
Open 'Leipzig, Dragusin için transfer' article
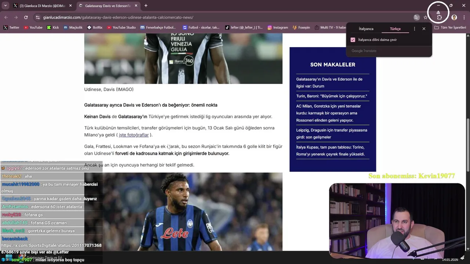[332, 133]
